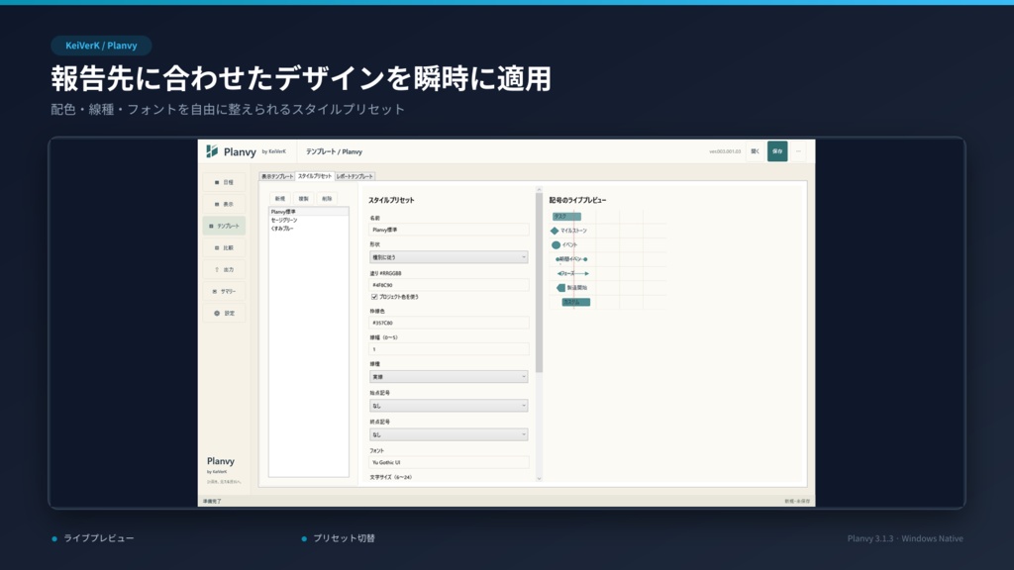Image resolution: width=1014 pixels, height=570 pixels.
Task: Click the 新規 preset button
Action: coord(279,198)
